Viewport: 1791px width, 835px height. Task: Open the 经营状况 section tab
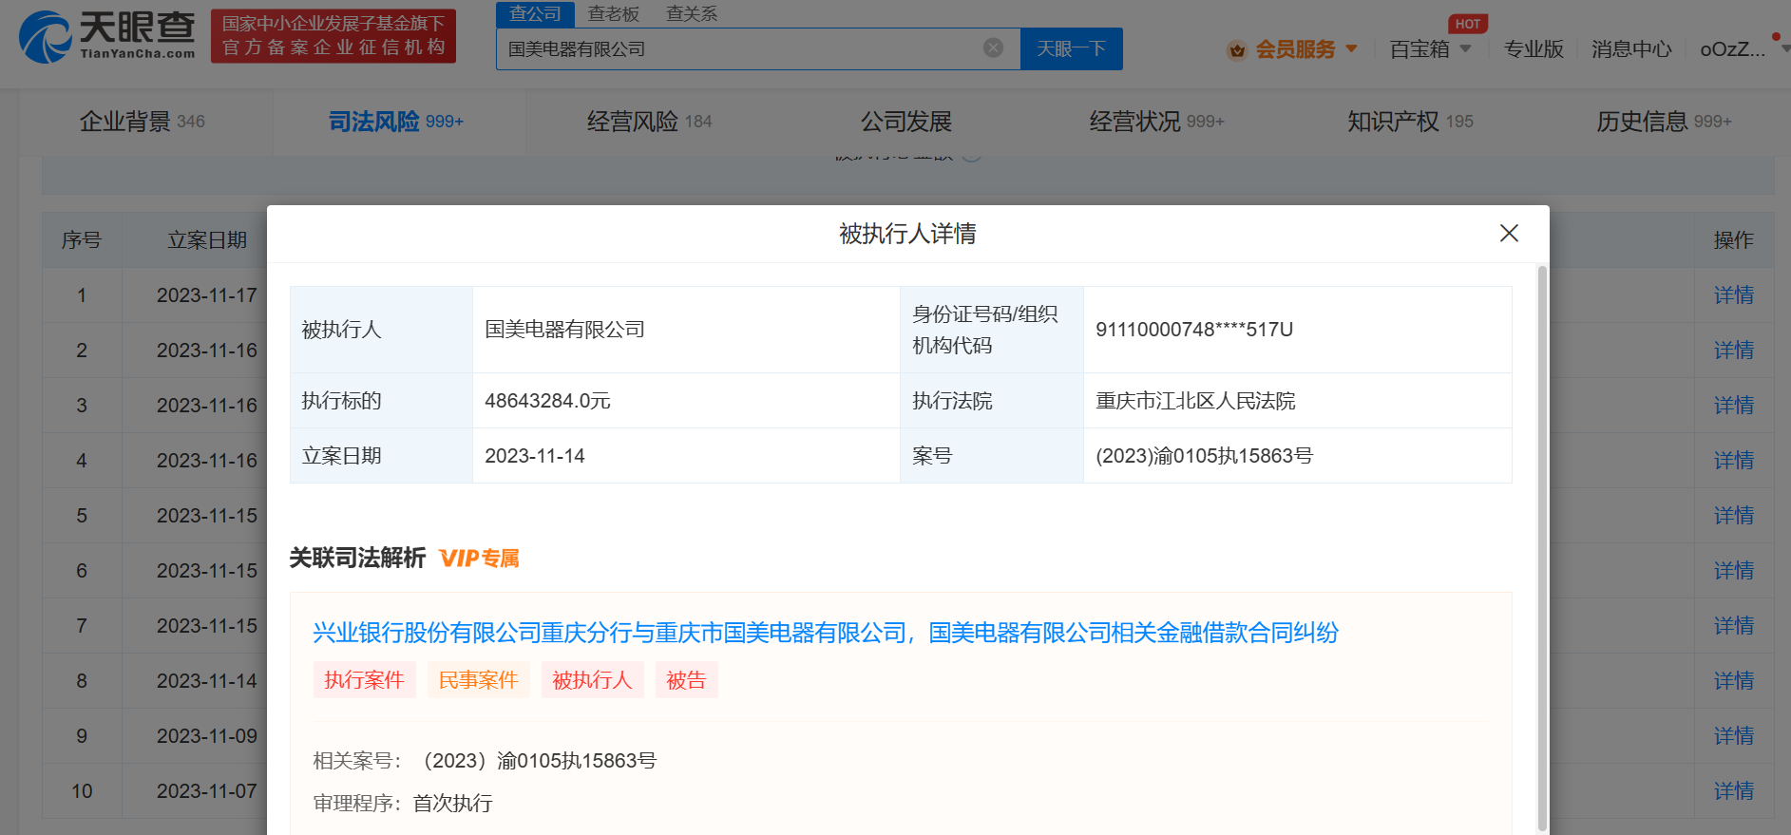click(1156, 122)
